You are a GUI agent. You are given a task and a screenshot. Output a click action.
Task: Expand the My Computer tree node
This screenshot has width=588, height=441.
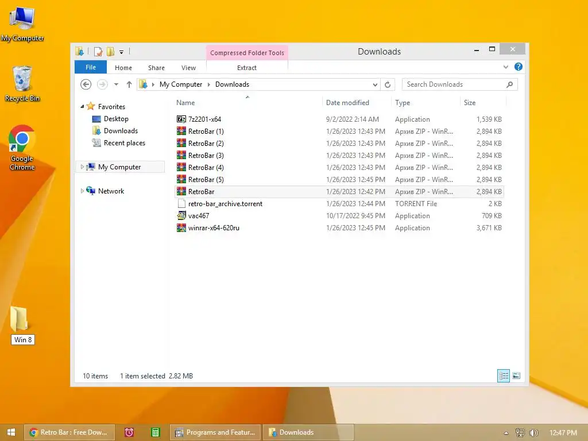point(82,167)
